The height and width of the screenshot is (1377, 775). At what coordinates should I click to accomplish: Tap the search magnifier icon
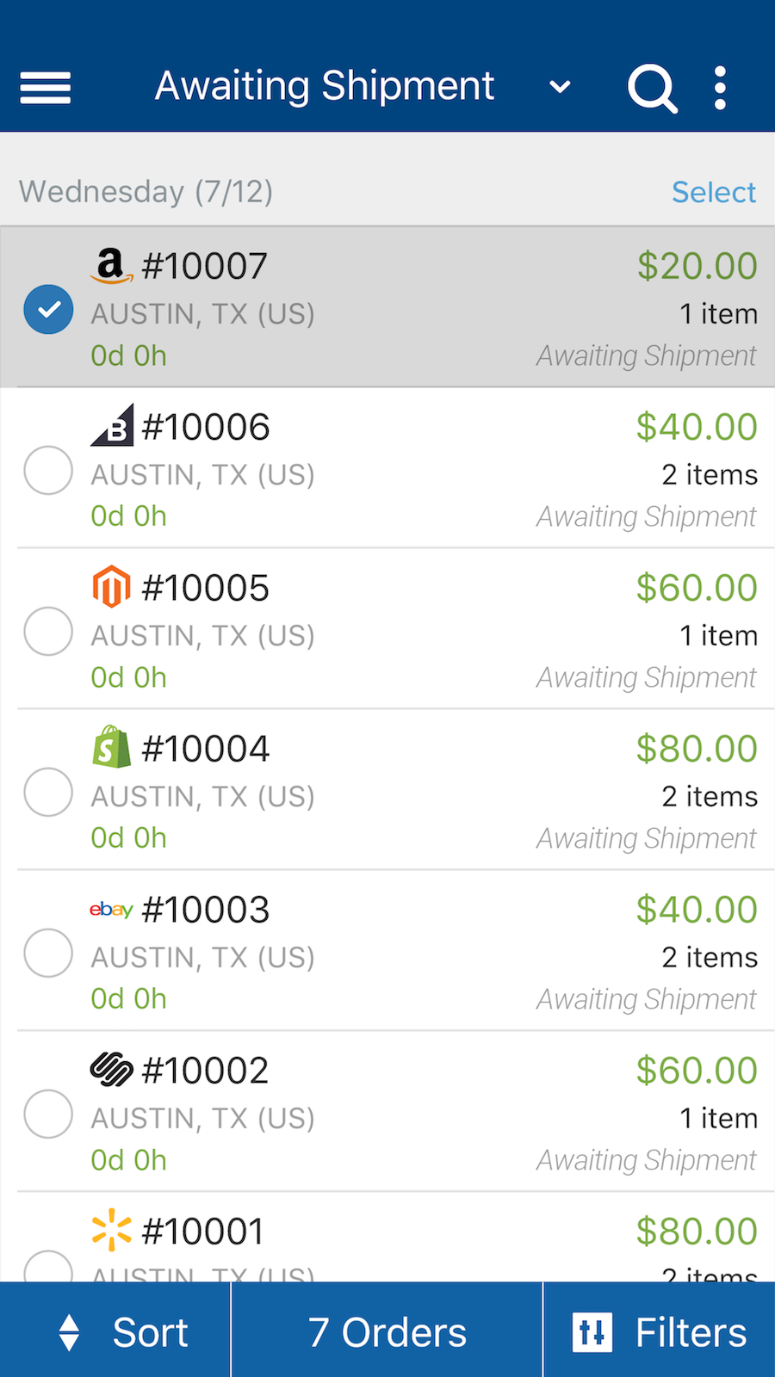(x=652, y=88)
